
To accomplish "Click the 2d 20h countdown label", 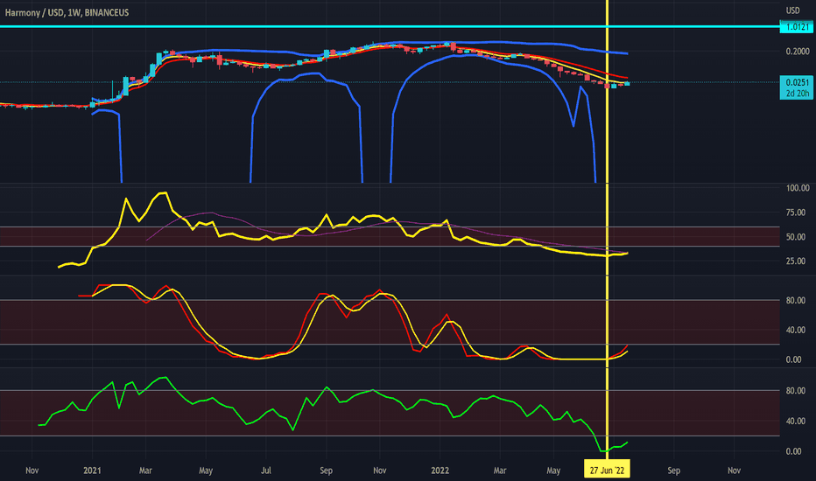I will 796,94.
